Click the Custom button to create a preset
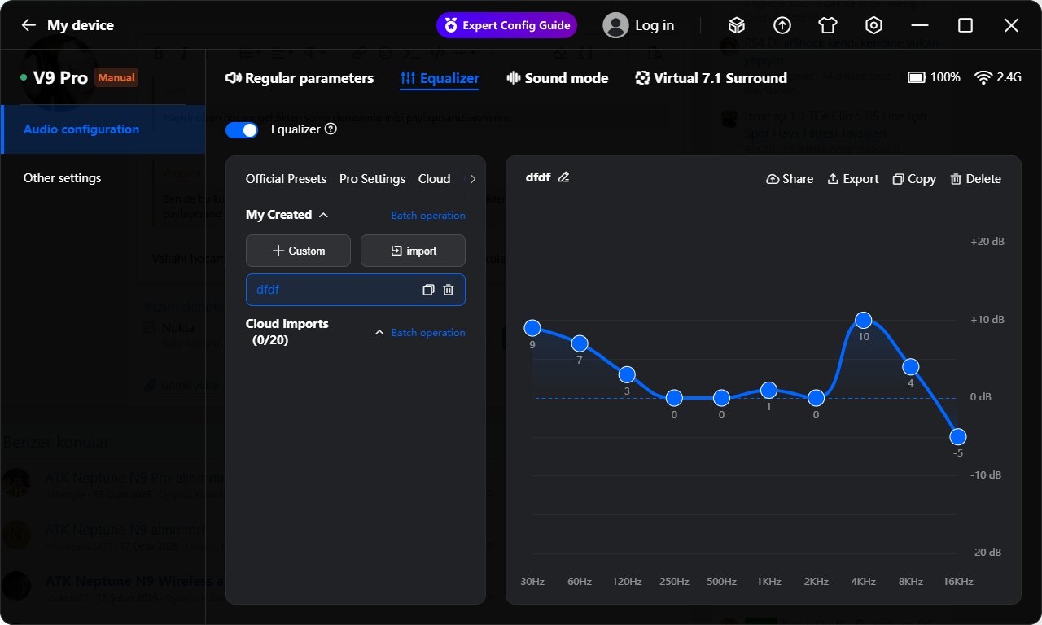This screenshot has width=1042, height=625. coord(298,251)
